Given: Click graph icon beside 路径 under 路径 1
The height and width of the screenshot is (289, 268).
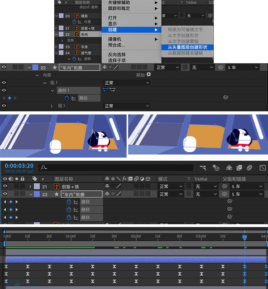Looking at the screenshot, I should [x=74, y=98].
